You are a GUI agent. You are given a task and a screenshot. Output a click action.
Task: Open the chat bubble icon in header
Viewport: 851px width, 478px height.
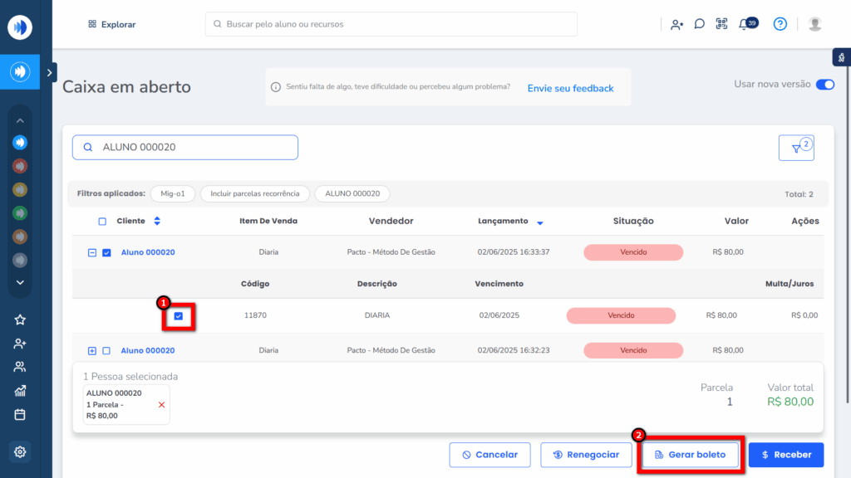(700, 24)
